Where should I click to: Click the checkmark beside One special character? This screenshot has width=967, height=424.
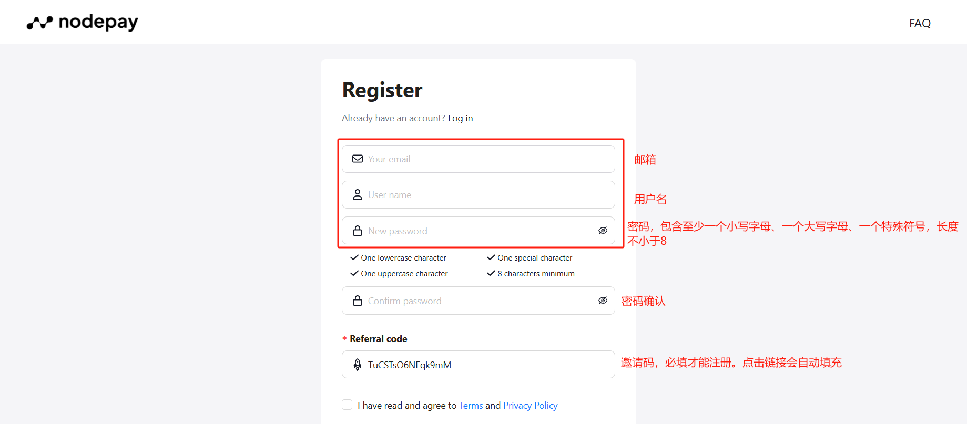(491, 257)
